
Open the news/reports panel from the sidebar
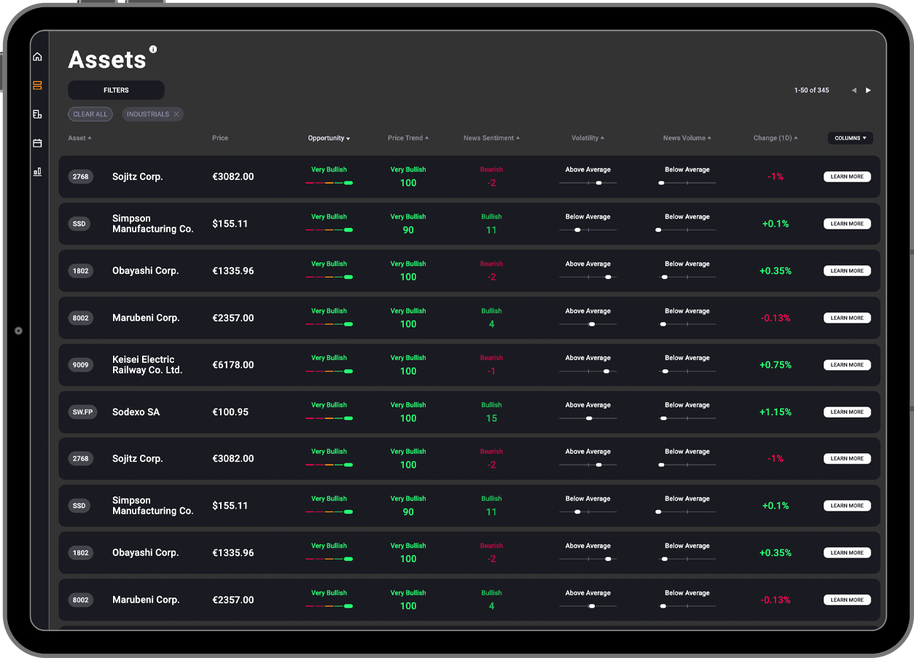coord(37,114)
